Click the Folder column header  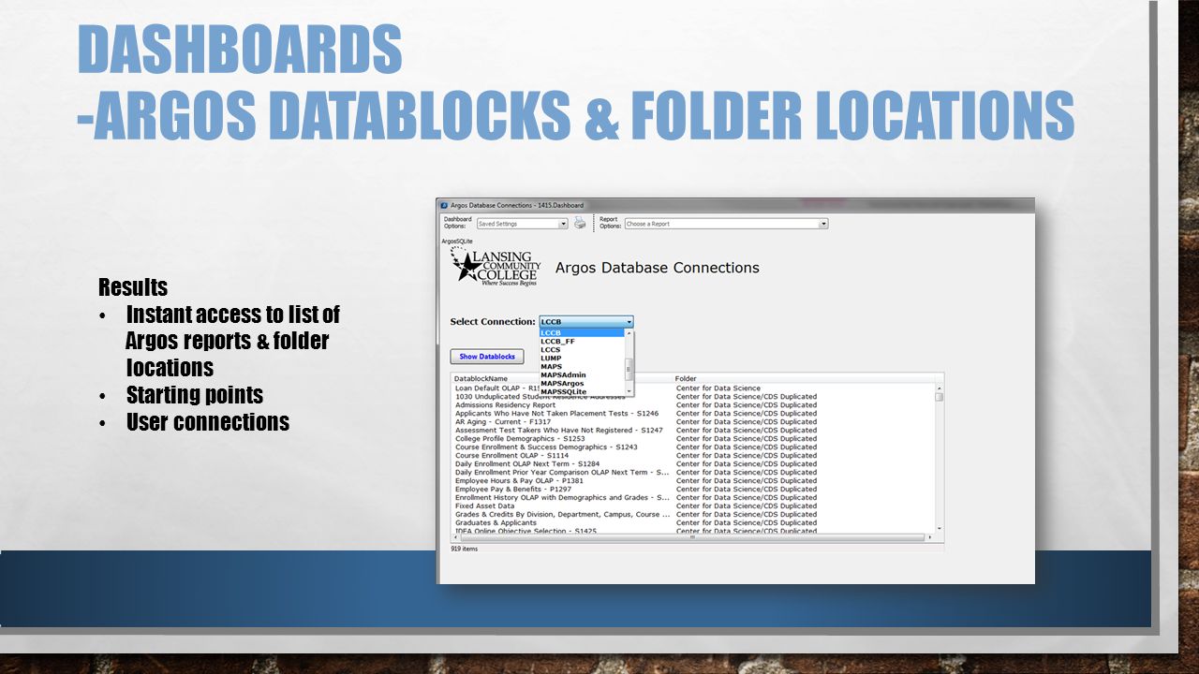pyautogui.click(x=806, y=378)
